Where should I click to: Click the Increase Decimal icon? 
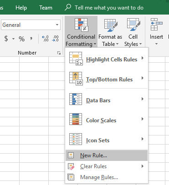tap(45, 39)
